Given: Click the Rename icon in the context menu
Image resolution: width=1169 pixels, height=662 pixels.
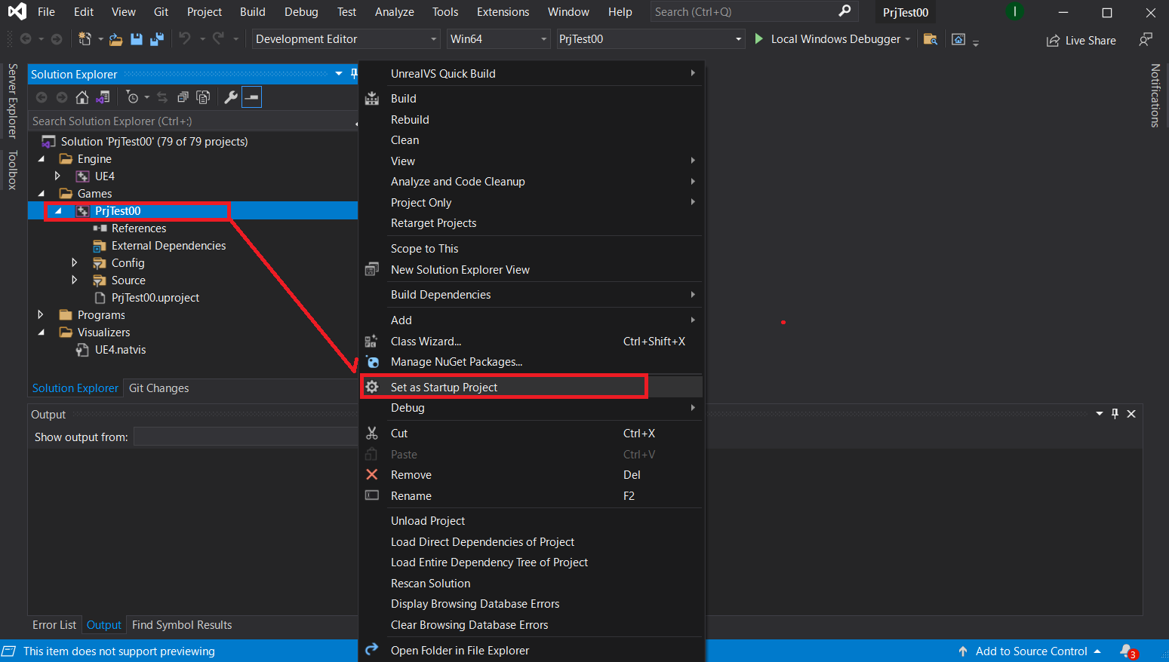Looking at the screenshot, I should (372, 495).
